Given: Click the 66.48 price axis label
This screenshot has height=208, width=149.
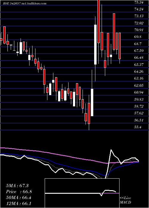Looking at the screenshot, I should pos(139,58).
